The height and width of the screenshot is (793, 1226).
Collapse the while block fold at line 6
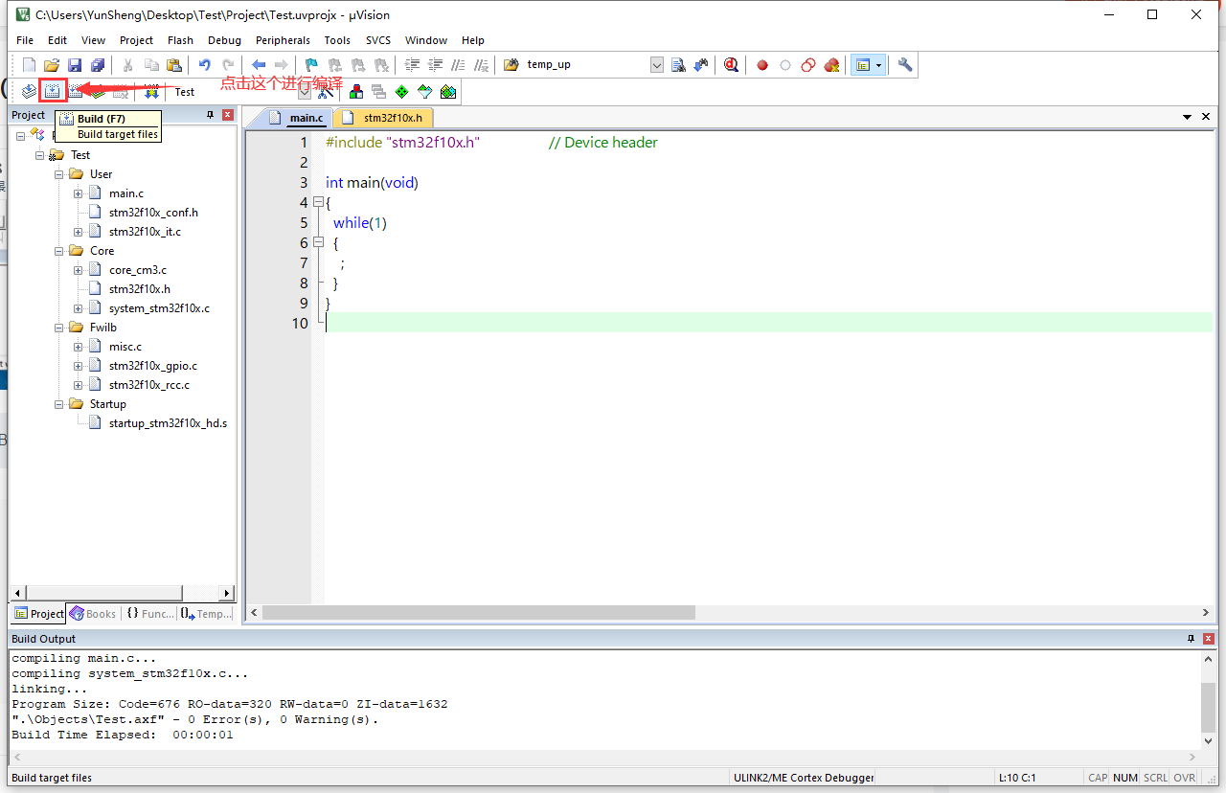pyautogui.click(x=318, y=243)
